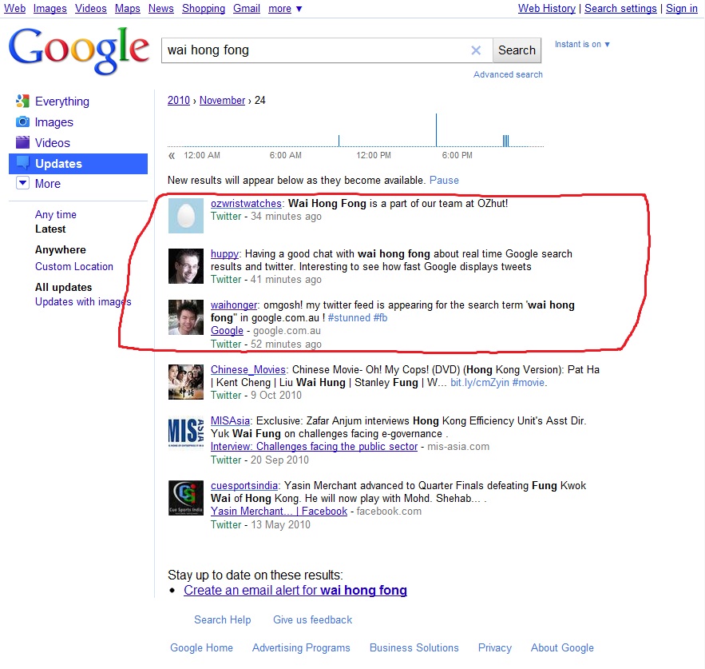Open Maps in top navigation
The width and height of the screenshot is (705, 669).
[128, 9]
